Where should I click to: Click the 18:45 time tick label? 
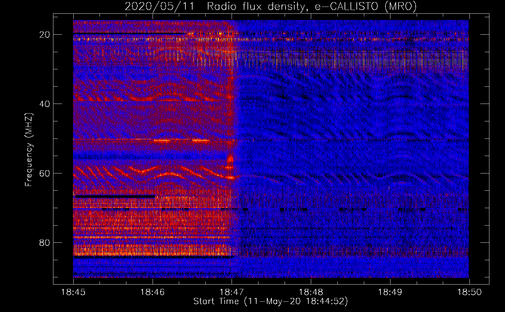tap(73, 292)
